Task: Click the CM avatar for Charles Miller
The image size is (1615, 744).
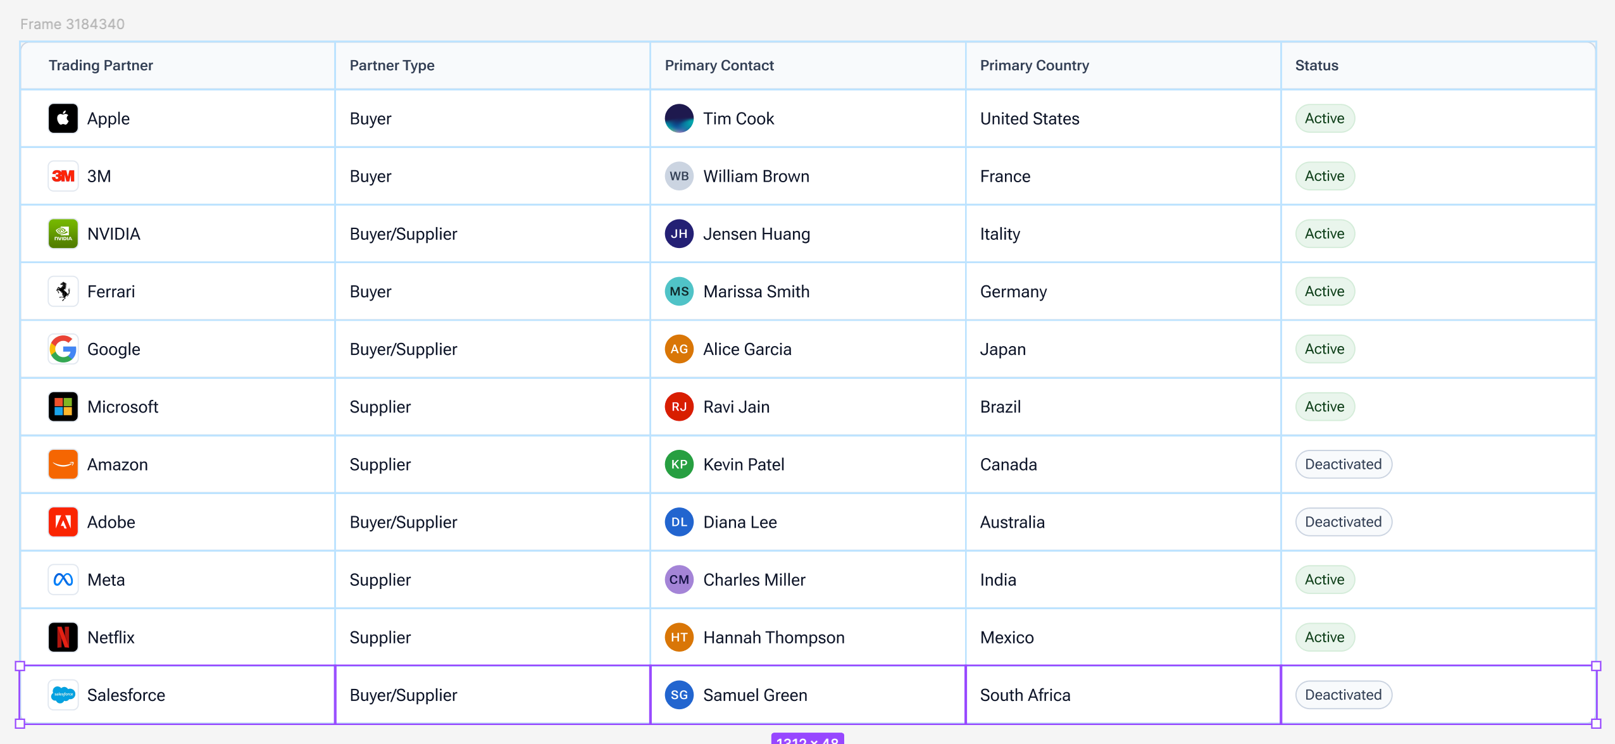Action: click(679, 580)
